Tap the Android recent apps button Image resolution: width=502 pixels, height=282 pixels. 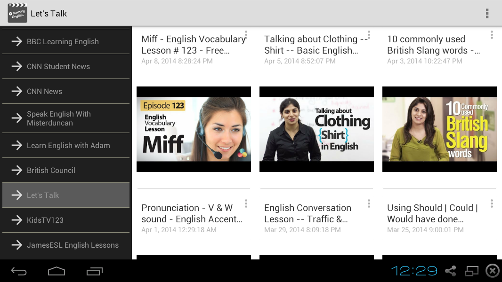pyautogui.click(x=95, y=272)
